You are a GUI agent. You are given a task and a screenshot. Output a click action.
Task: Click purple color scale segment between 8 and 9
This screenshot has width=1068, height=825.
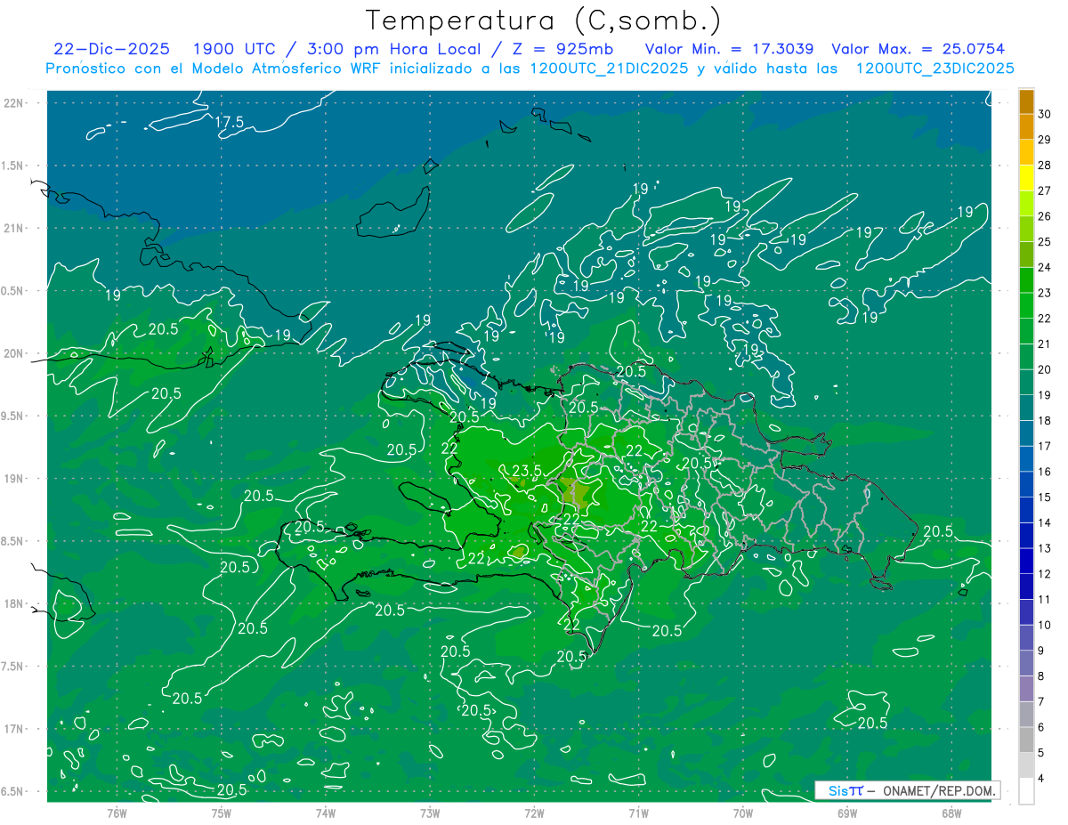pos(1026,663)
